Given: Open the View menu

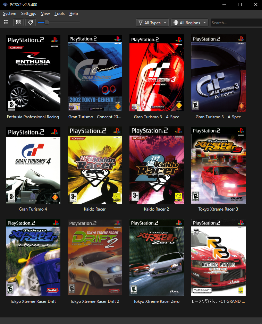Looking at the screenshot, I should [45, 14].
